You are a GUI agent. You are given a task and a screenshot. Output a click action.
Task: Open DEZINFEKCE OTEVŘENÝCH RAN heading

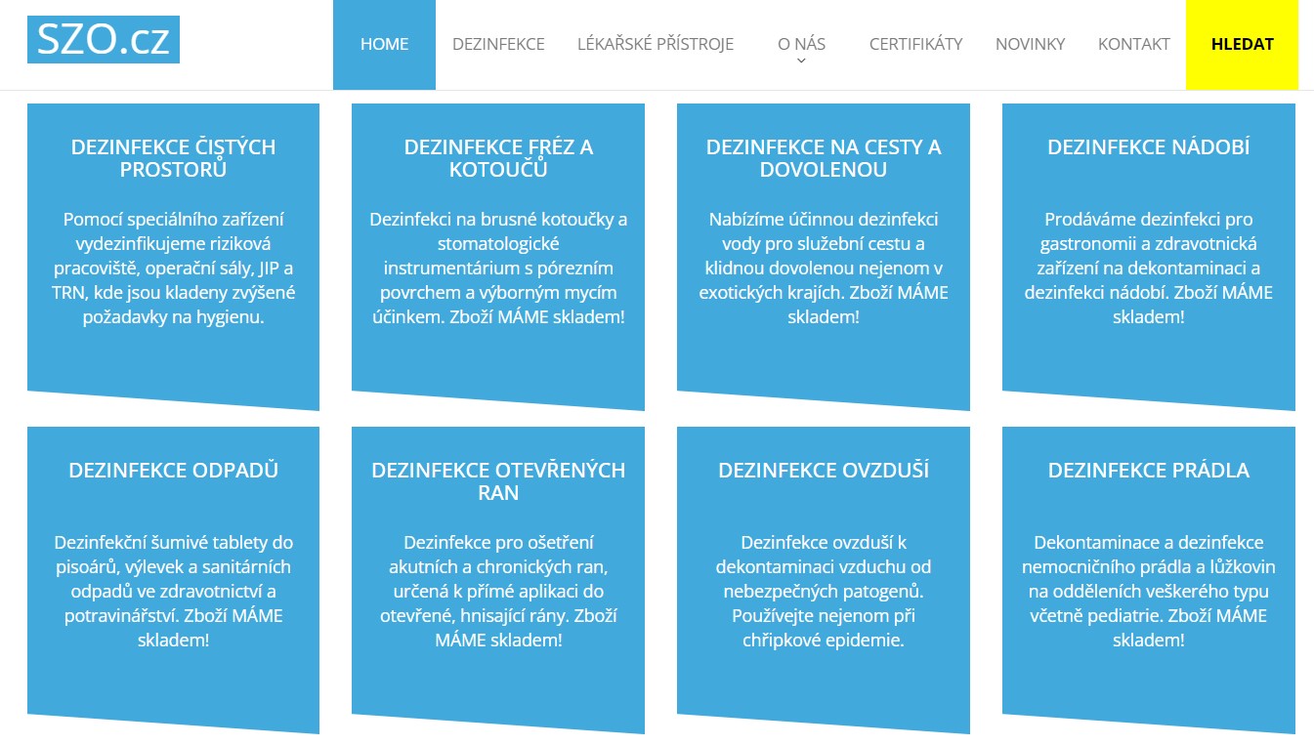coord(498,481)
